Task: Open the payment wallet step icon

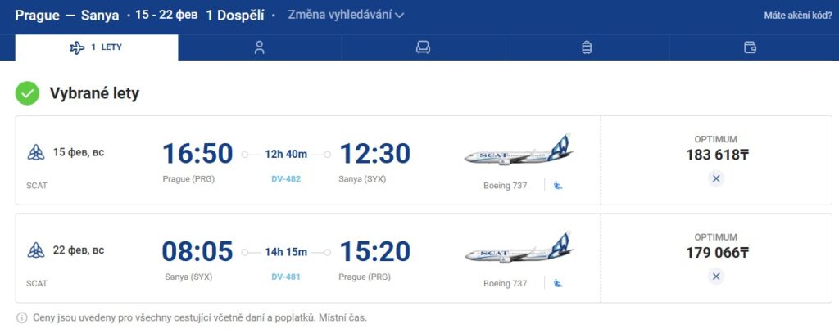Action: pyautogui.click(x=750, y=47)
